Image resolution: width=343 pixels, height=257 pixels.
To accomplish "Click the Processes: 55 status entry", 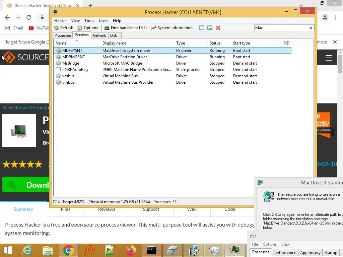I will [165, 202].
